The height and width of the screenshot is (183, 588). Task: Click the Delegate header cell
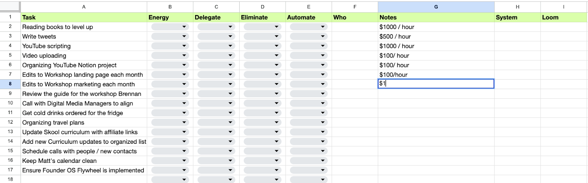[216, 17]
